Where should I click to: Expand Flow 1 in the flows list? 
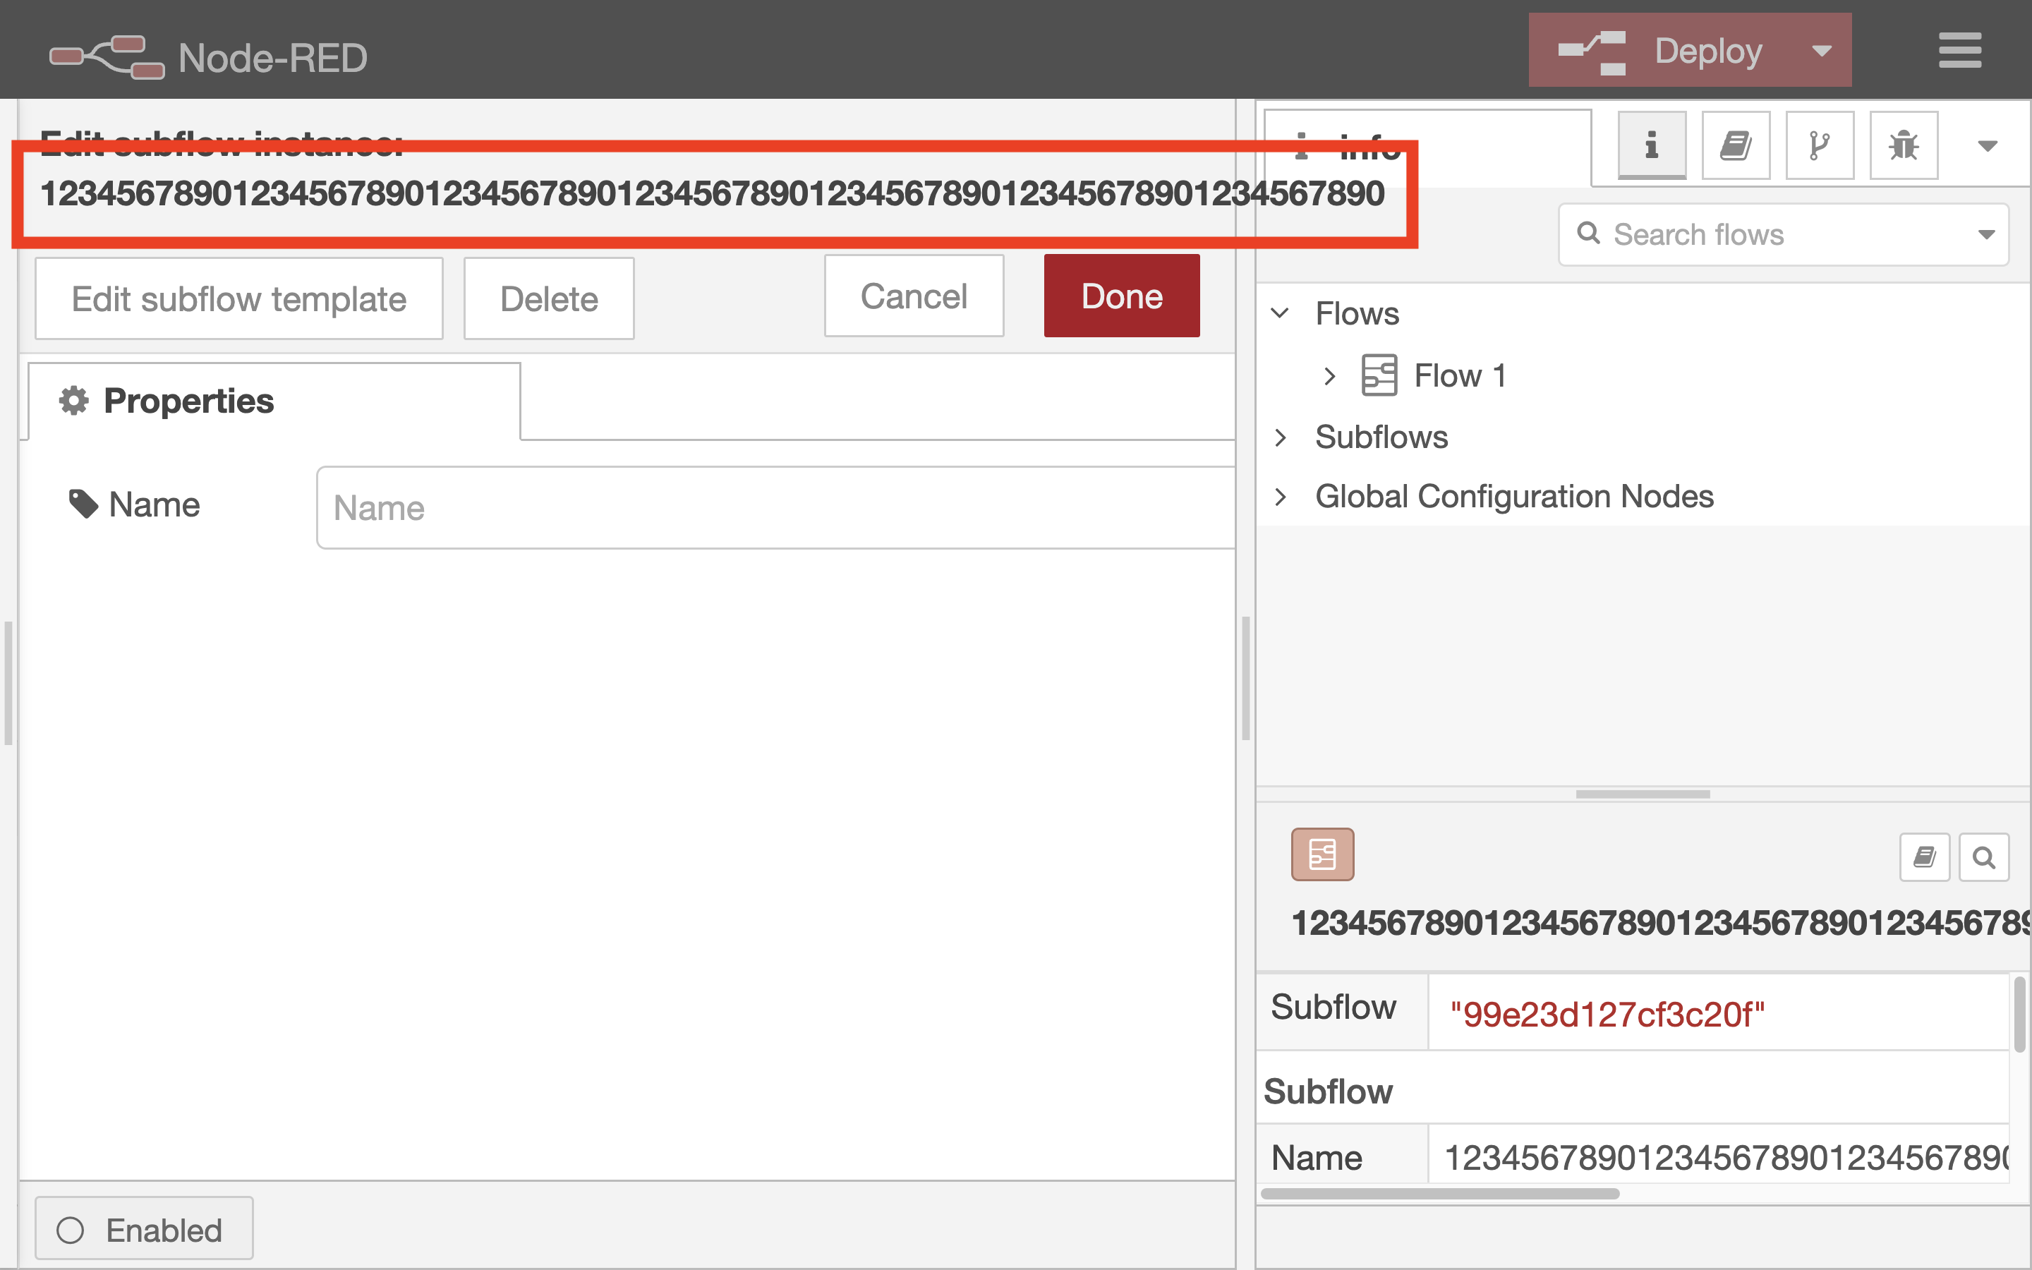1329,375
